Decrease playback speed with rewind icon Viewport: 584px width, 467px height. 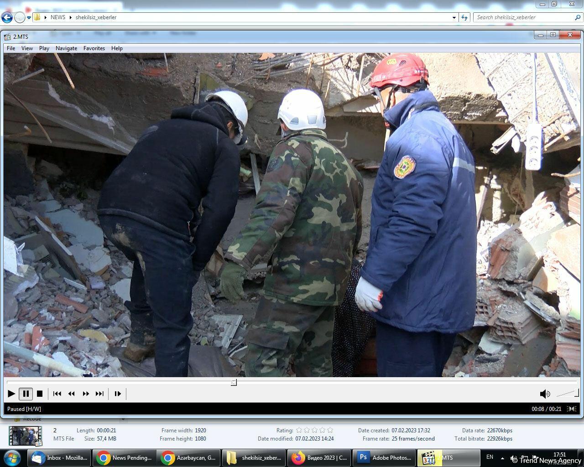click(x=71, y=394)
